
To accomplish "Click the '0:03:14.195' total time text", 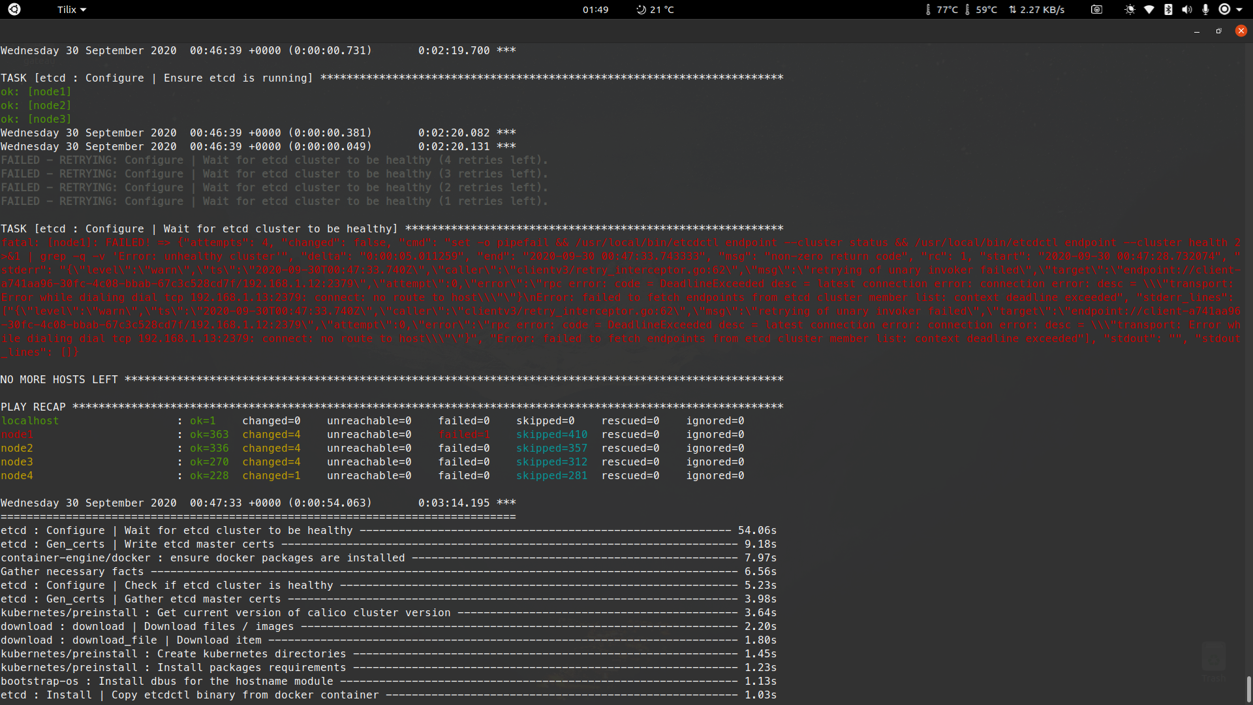I will 454,503.
